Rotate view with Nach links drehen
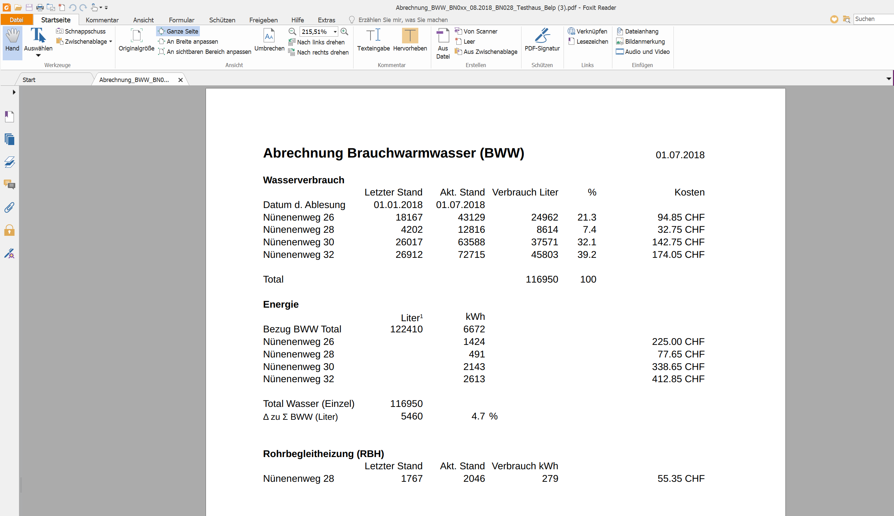This screenshot has width=894, height=516. click(317, 42)
